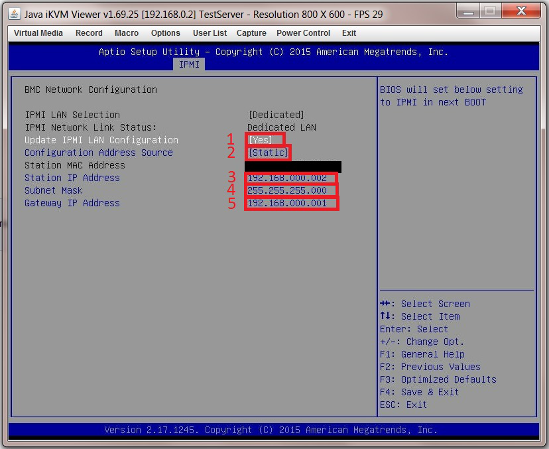
Task: Open the Record menu
Action: pyautogui.click(x=89, y=32)
